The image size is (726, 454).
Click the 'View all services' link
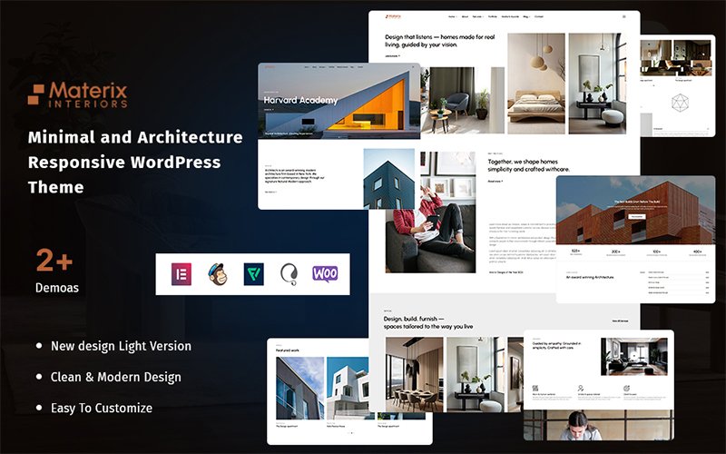[620, 321]
